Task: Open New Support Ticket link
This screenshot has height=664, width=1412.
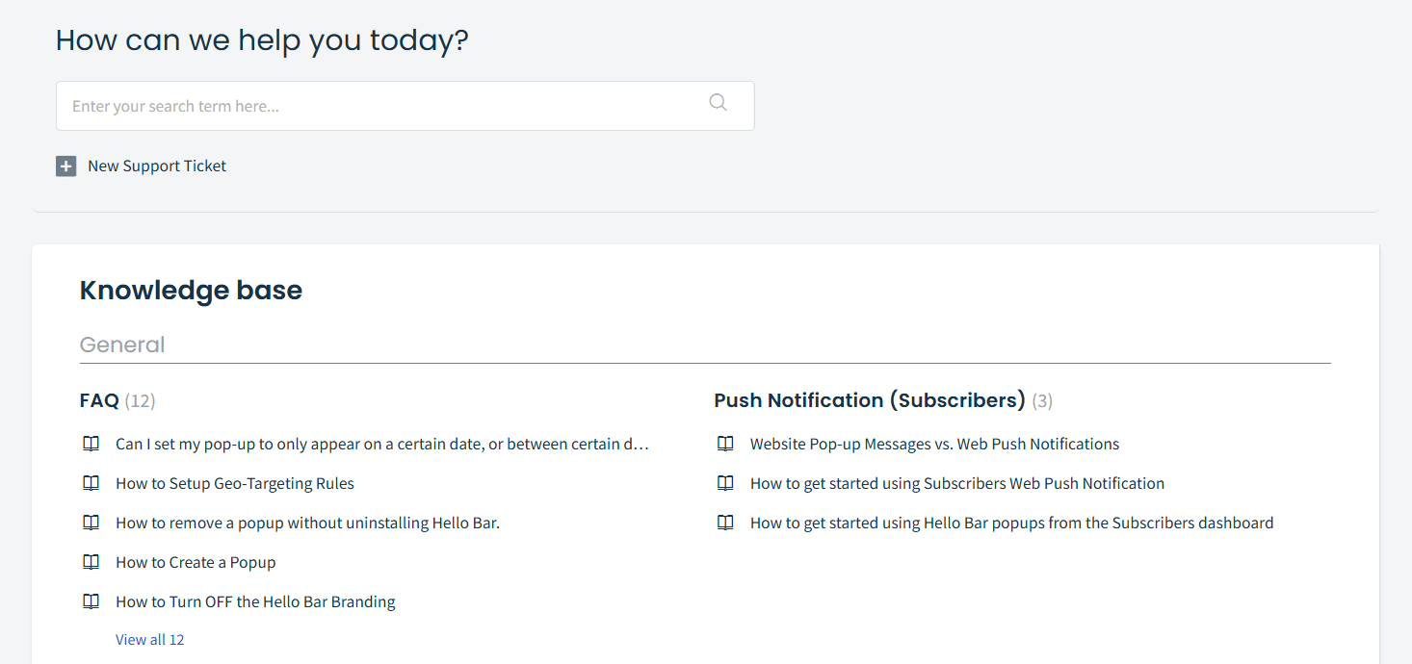Action: click(157, 166)
